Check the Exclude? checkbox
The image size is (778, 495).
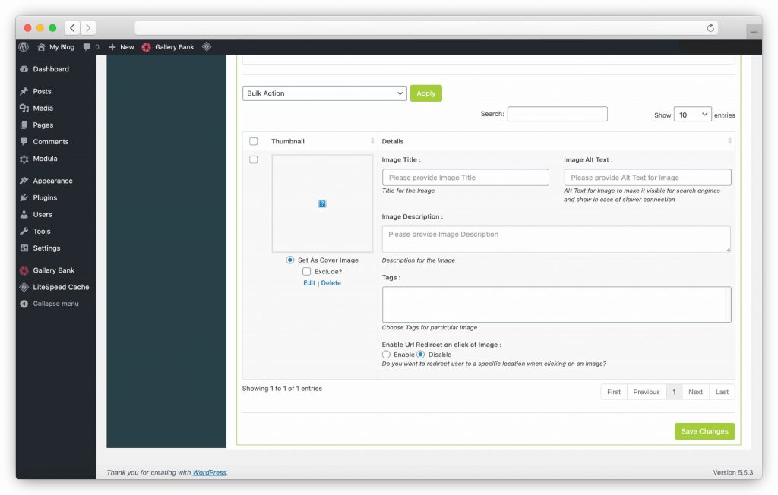[x=306, y=271]
